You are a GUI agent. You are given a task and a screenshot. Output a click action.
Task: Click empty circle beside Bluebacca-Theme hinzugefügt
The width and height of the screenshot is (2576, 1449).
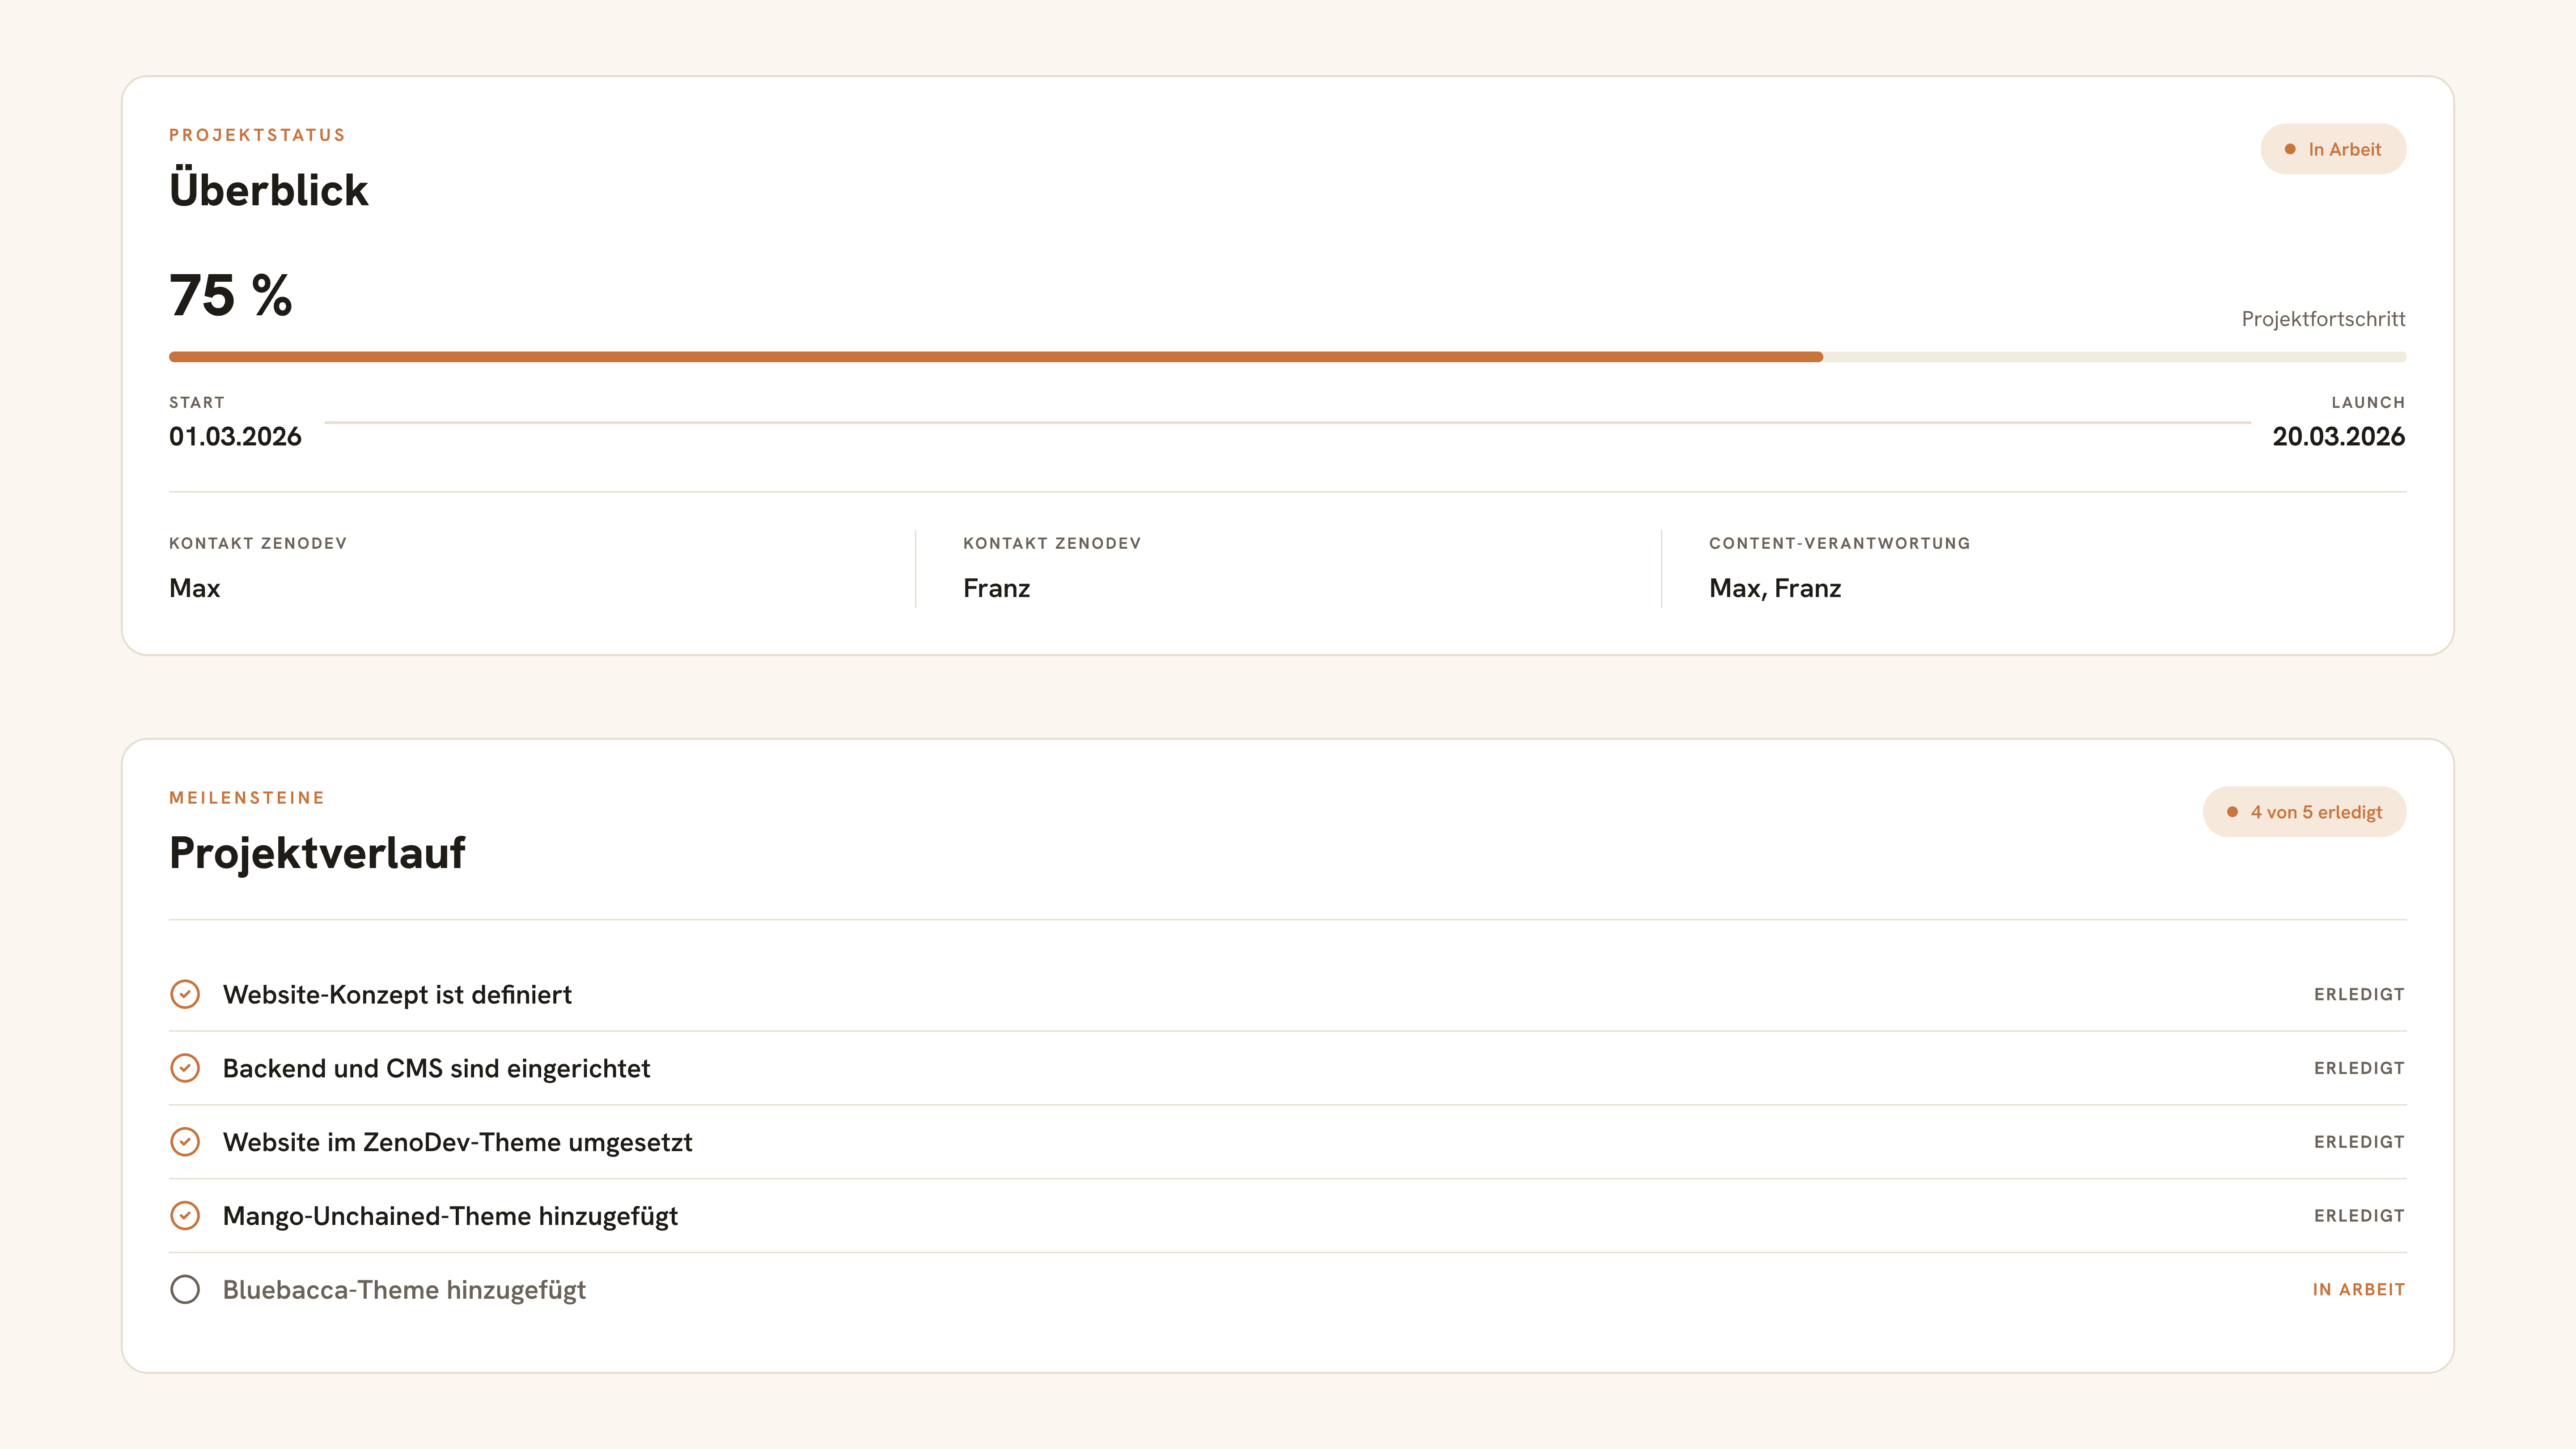tap(185, 1290)
